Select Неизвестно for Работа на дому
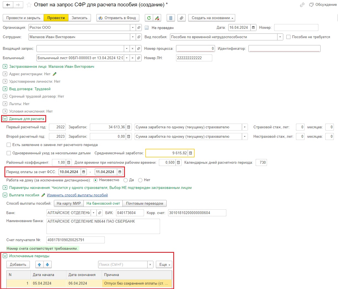Image resolution: width=338 pixels, height=289 pixels. pyautogui.click(x=96, y=180)
